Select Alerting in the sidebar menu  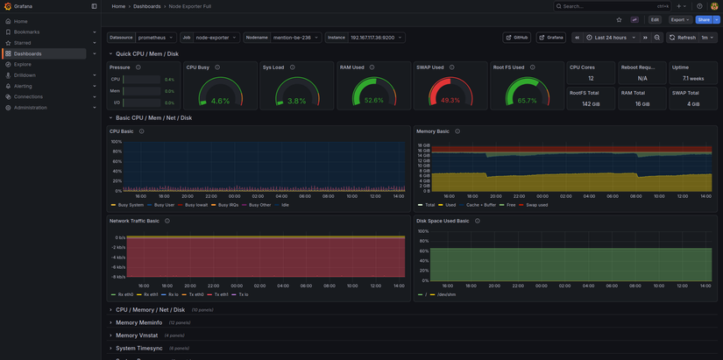pos(23,86)
